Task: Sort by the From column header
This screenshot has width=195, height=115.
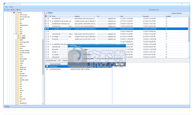Action: tap(63, 16)
